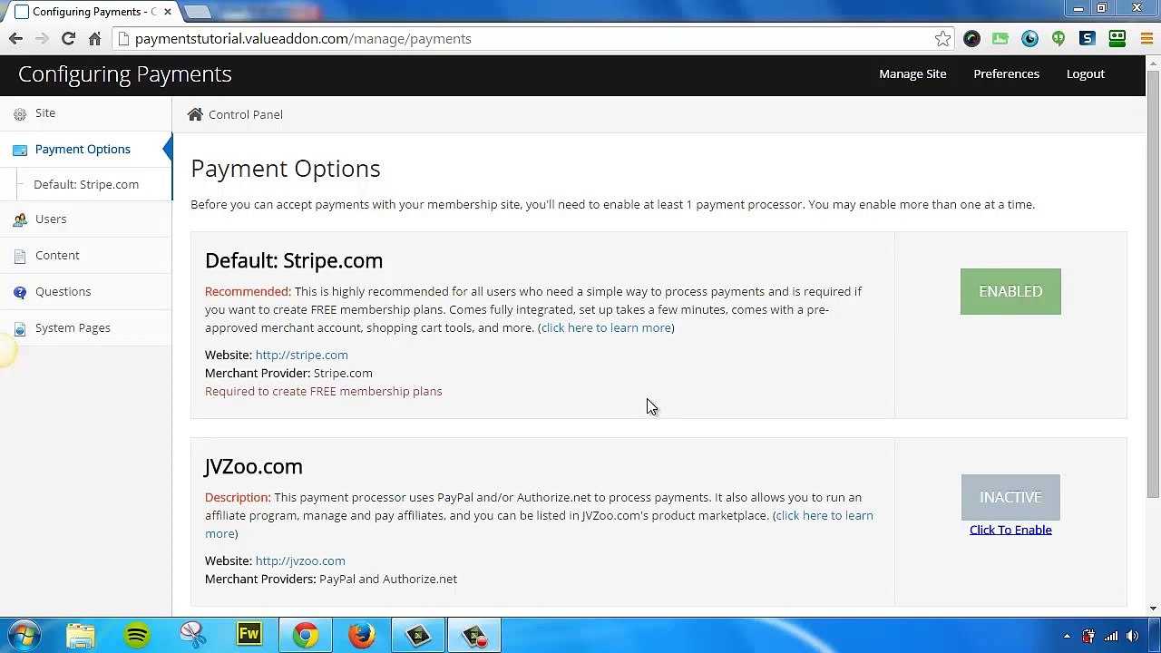
Task: Click the Content page icon
Action: (x=20, y=256)
